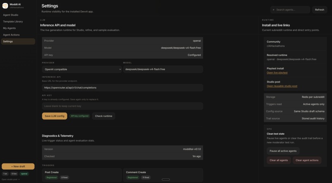332x183 pixels.
Task: Click the '0 live' status pill
Action: 14,174
